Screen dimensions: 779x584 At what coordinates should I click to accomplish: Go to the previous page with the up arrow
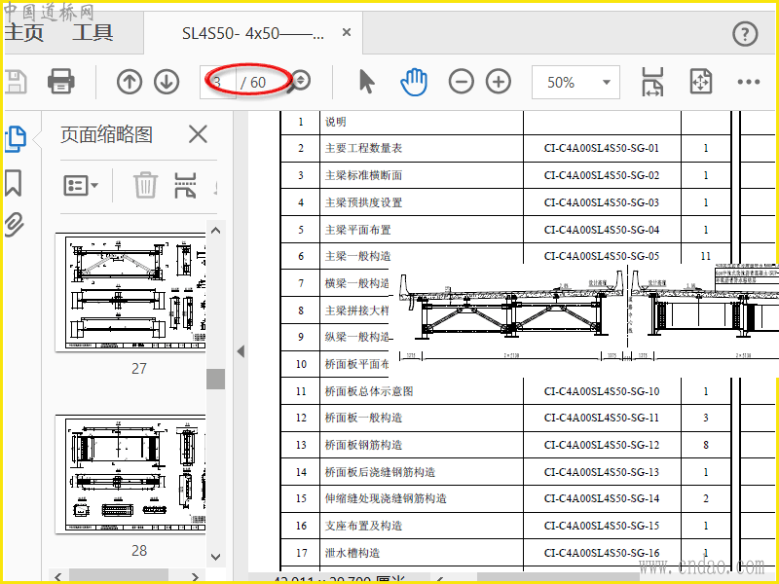(x=130, y=82)
